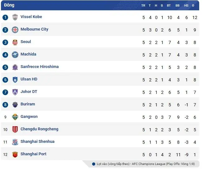Image resolution: width=202 pixels, height=169 pixels.
Task: Click the Ulsan HD club badge
Action: pos(15,80)
